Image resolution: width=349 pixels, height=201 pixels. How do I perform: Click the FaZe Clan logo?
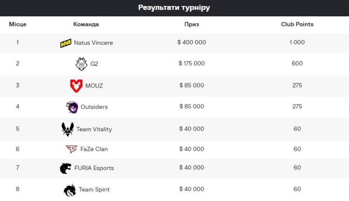[71, 149]
